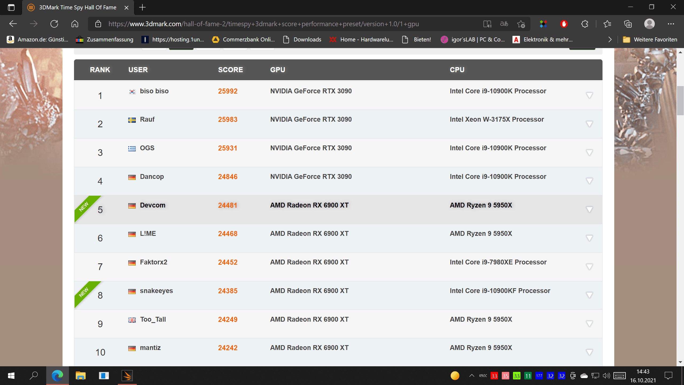The image size is (684, 385).
Task: Go back to the previous page
Action: coord(13,24)
